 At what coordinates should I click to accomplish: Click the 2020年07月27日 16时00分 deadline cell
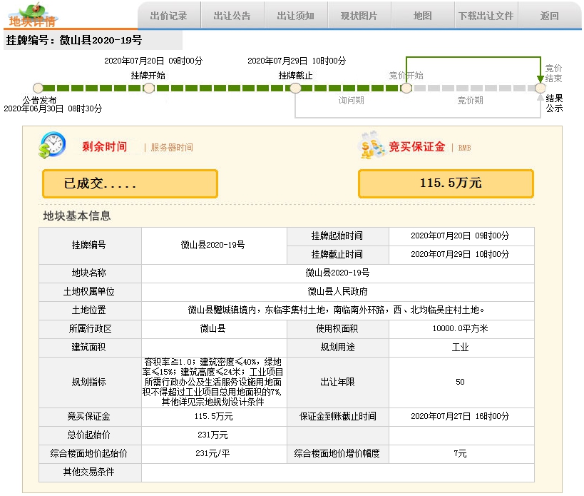[x=461, y=416]
